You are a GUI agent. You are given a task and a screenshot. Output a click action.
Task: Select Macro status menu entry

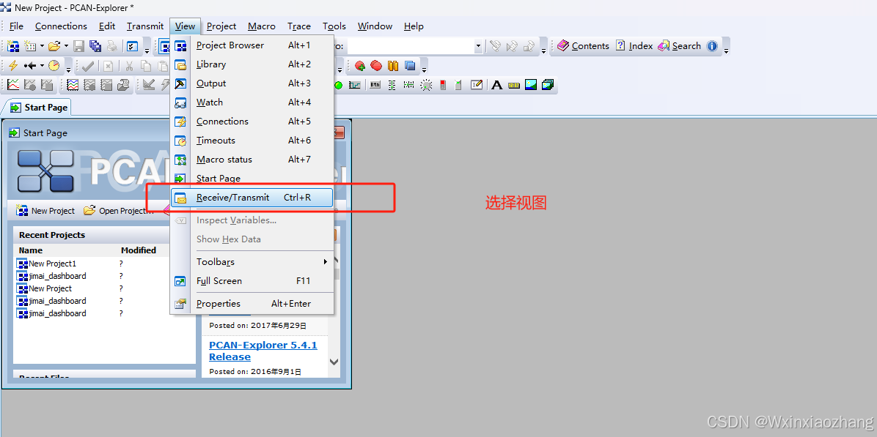(252, 159)
